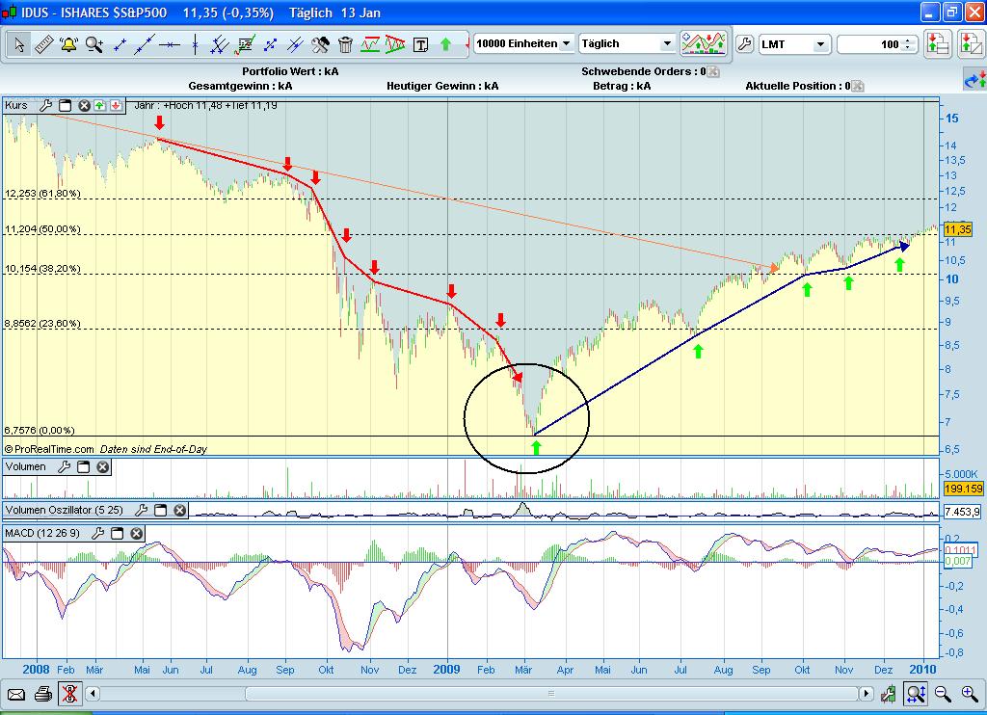Toggle the highlighted zoom mode at bottom right
Viewport: 987px width, 715px height.
pos(916,693)
